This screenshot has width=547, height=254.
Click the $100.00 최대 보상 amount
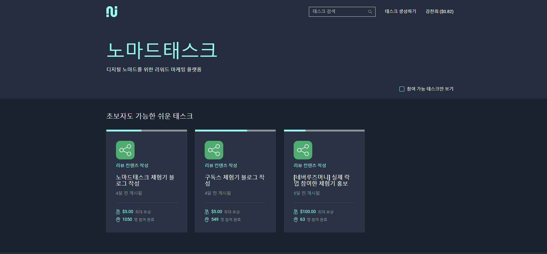(x=308, y=212)
